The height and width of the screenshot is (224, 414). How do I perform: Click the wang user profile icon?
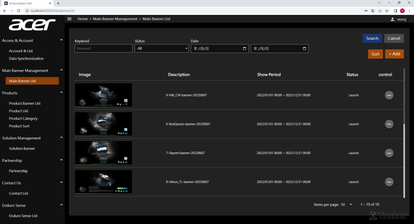pyautogui.click(x=392, y=19)
